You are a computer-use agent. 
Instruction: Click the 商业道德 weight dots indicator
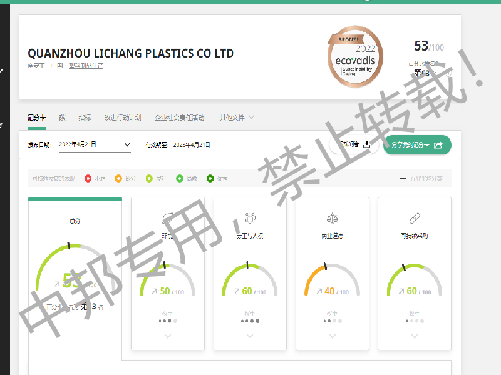tap(333, 321)
